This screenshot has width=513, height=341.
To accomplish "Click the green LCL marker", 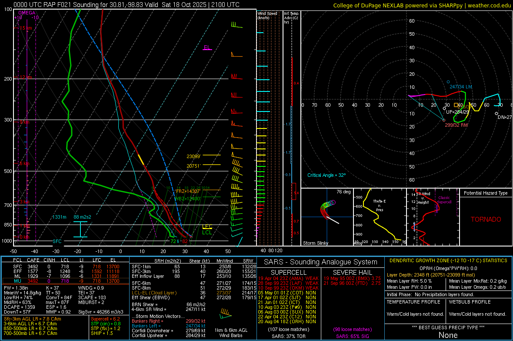I will [207, 233].
